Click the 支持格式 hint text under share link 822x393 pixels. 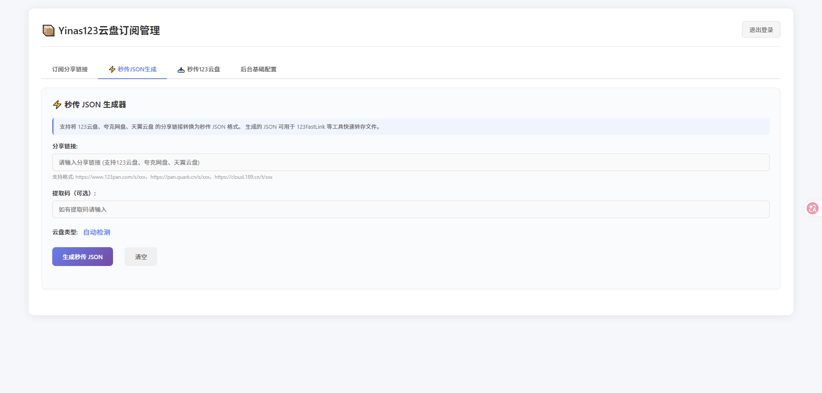(x=162, y=177)
